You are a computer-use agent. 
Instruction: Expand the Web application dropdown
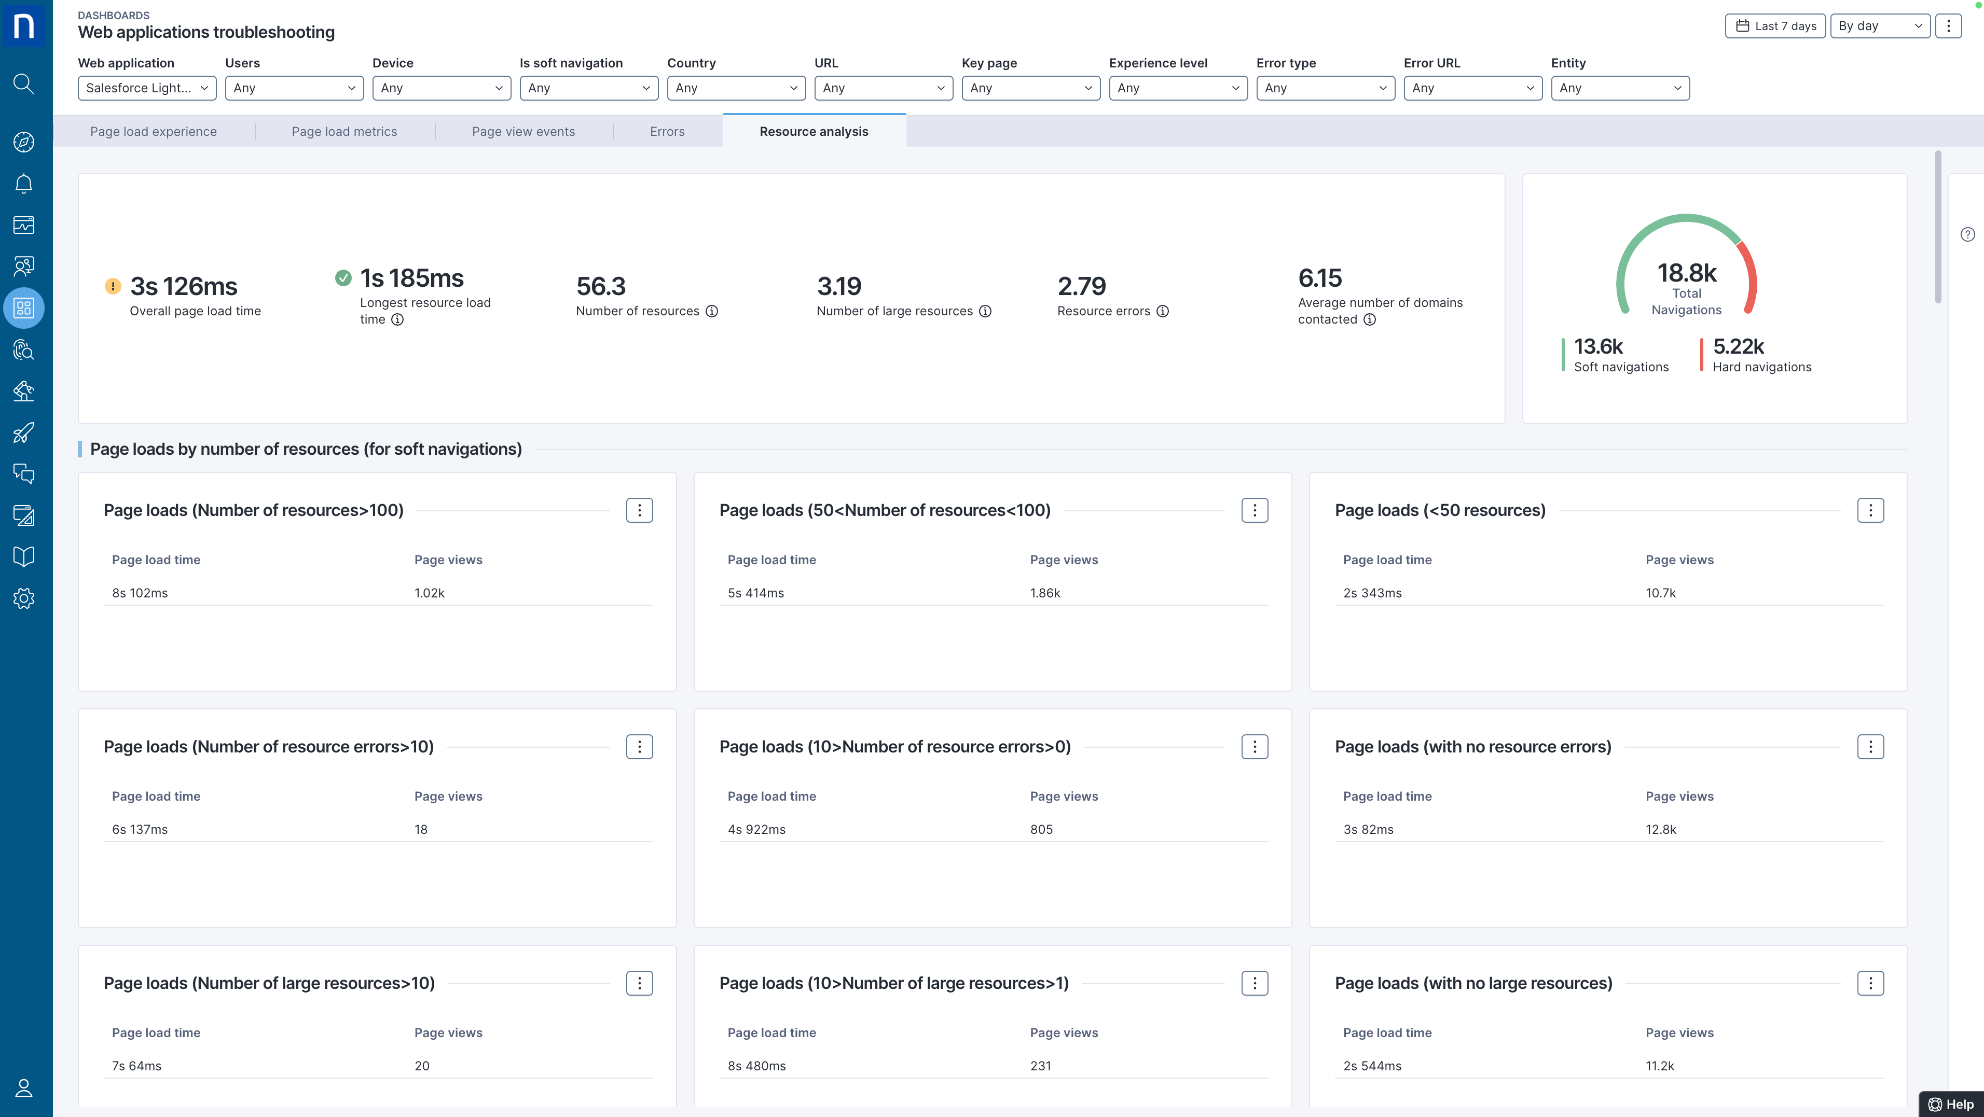pos(146,88)
